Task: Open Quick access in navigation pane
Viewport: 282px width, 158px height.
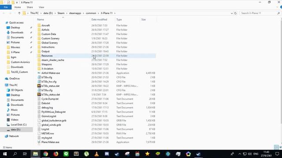Action: click(x=16, y=22)
